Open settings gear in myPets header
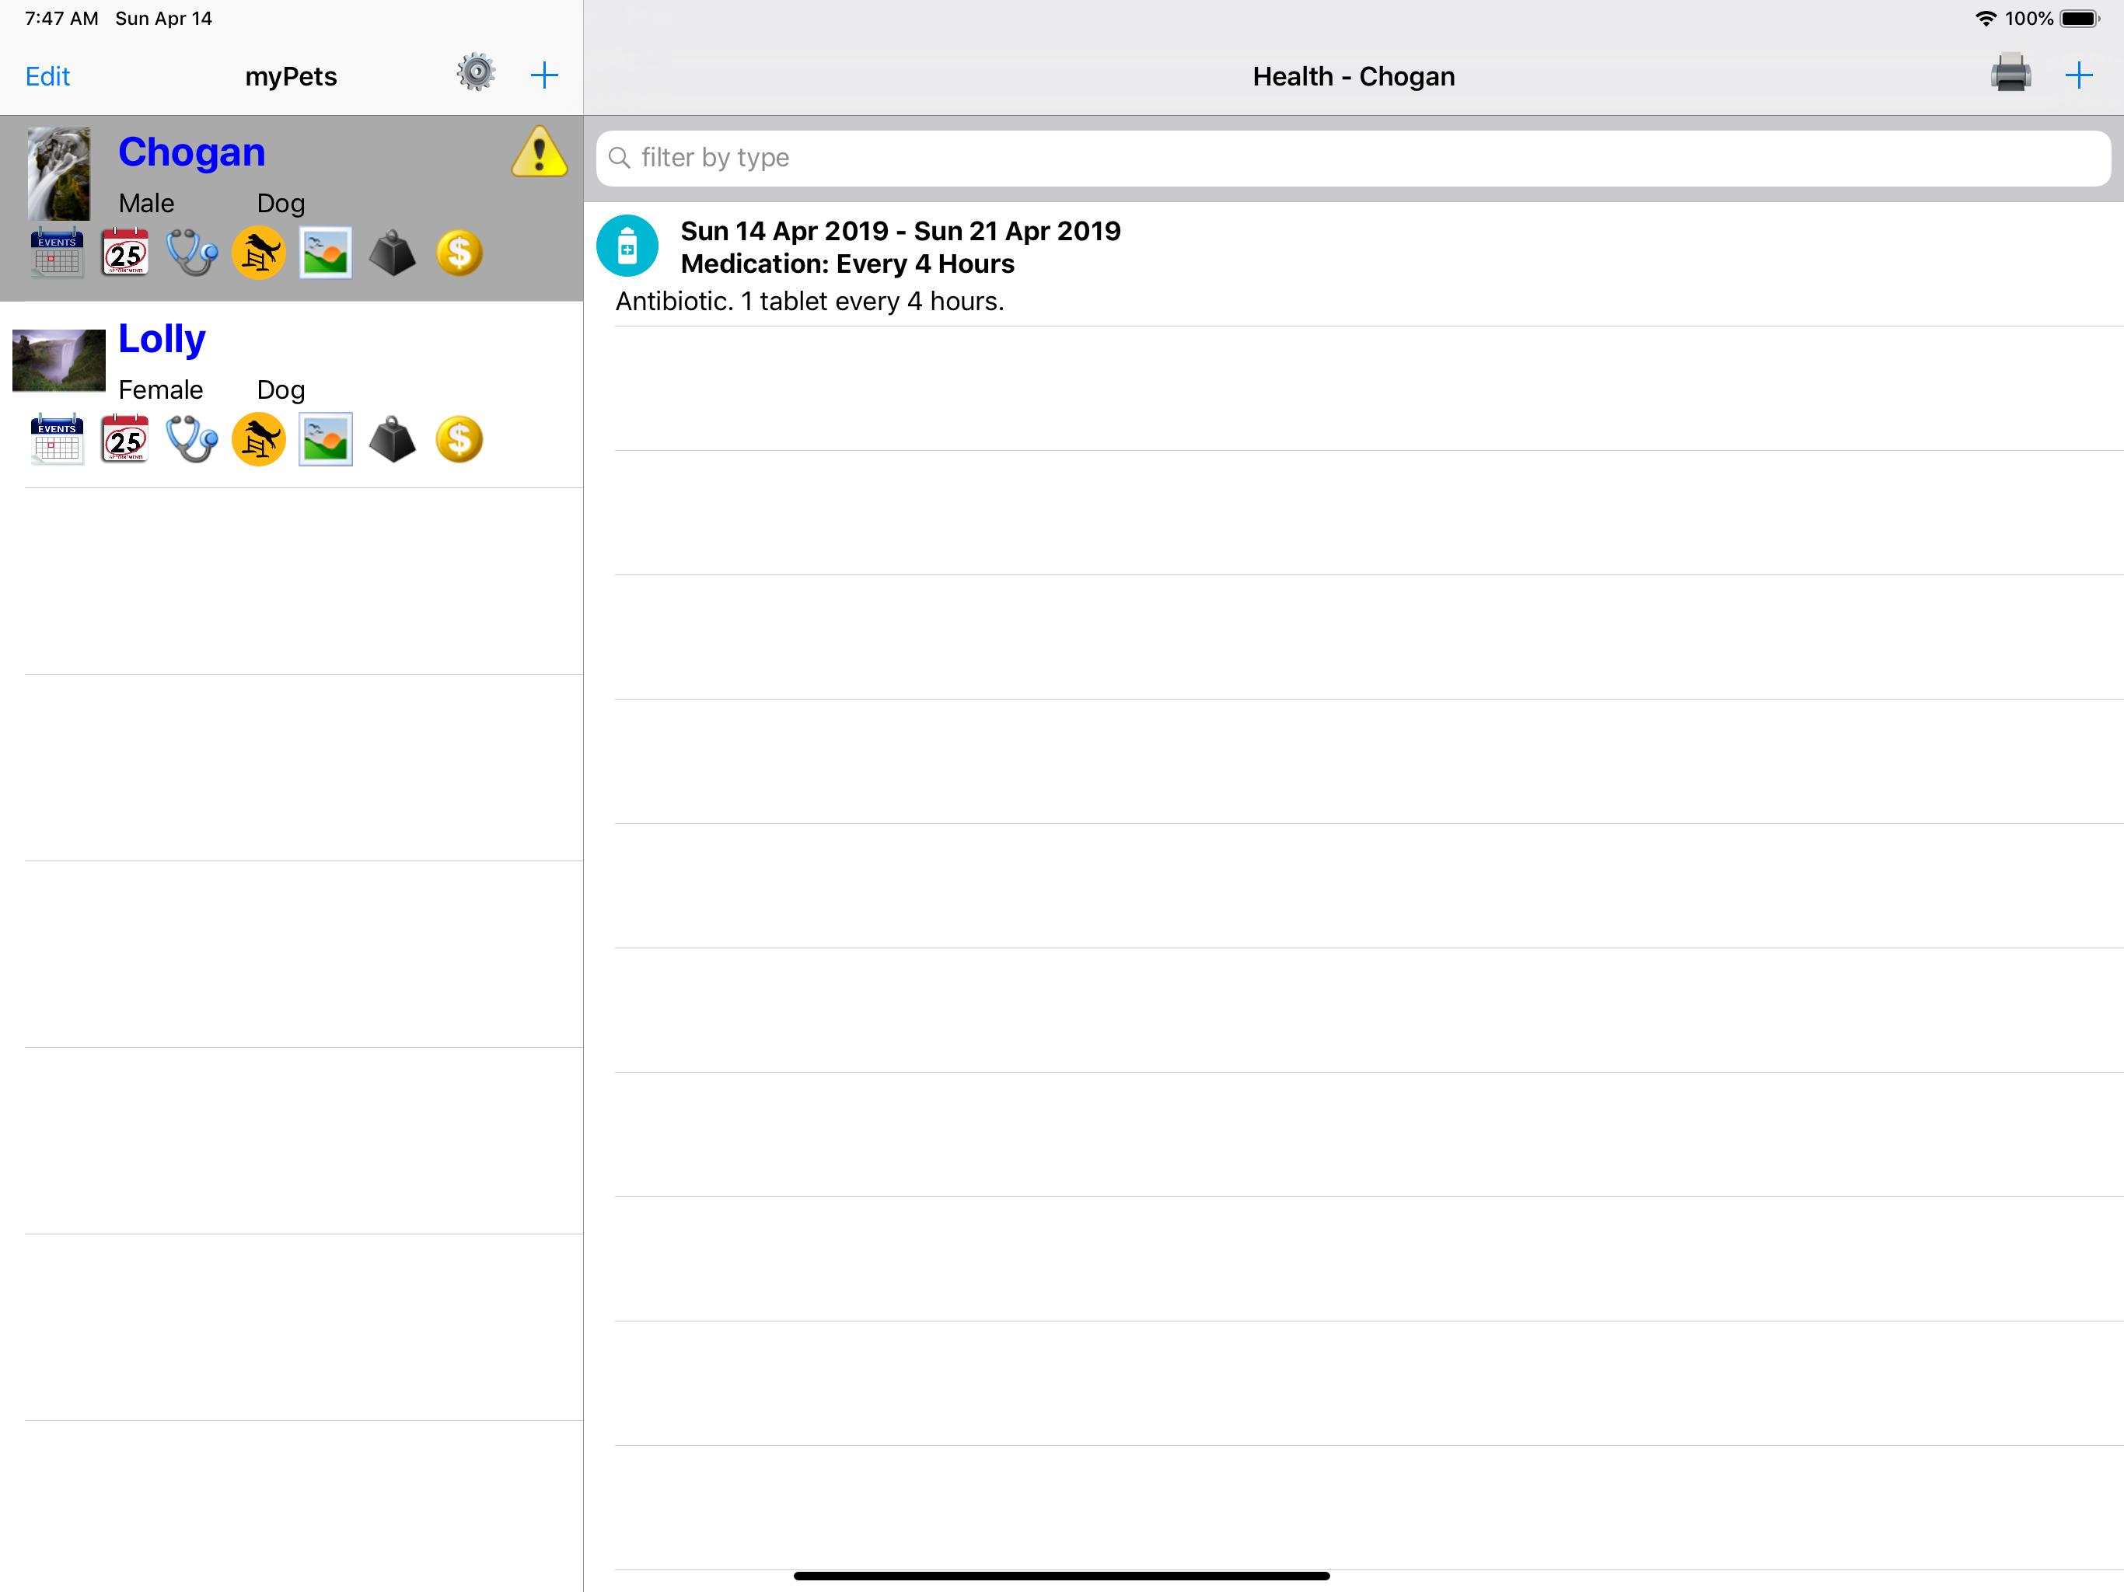 tap(475, 74)
